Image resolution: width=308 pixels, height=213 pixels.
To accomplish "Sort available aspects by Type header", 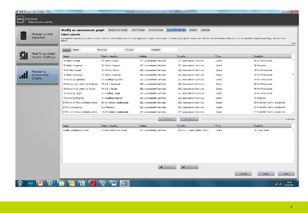I will coord(234,56).
